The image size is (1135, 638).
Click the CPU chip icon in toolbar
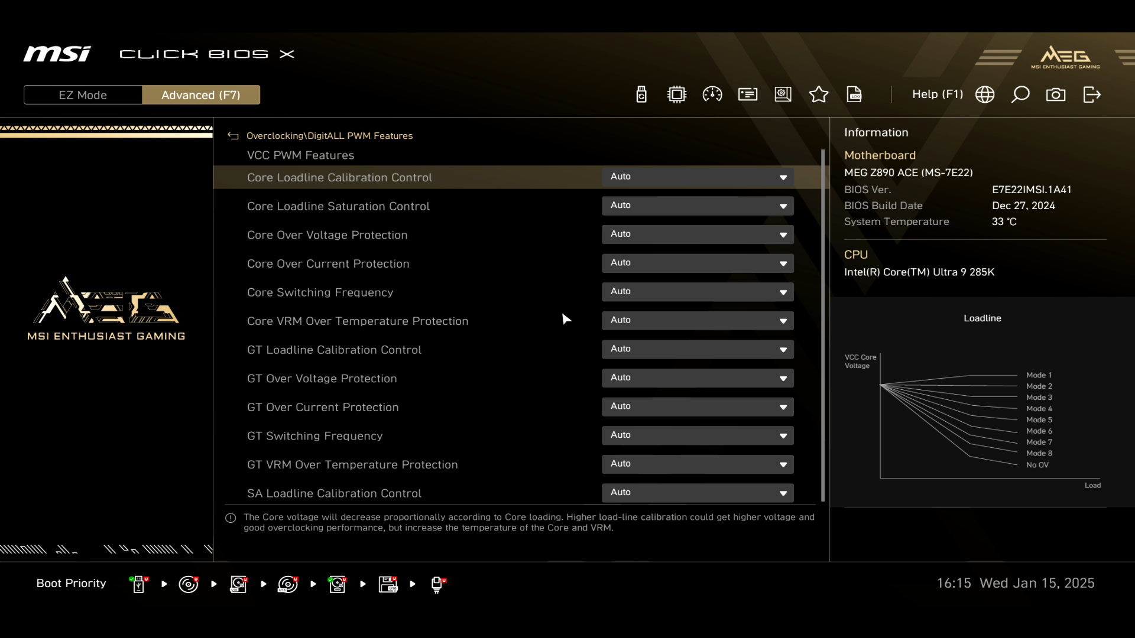(x=677, y=95)
